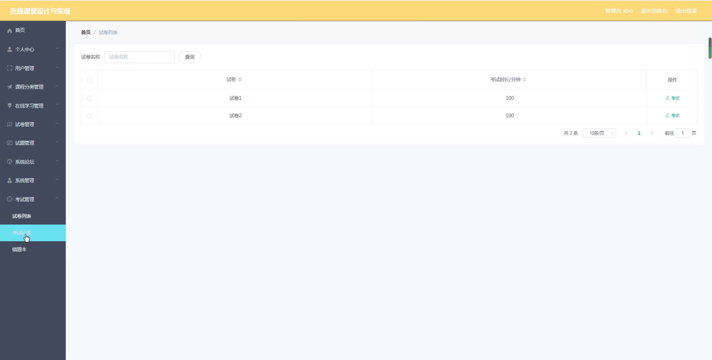Go to next page arrow
The width and height of the screenshot is (712, 360).
[x=652, y=133]
